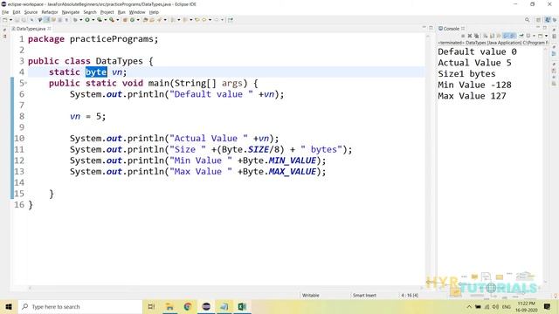
Task: Click the Open Perspective icon
Action: point(539,20)
